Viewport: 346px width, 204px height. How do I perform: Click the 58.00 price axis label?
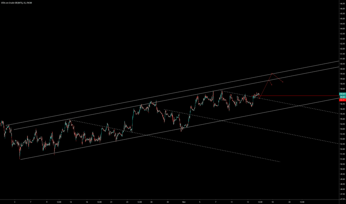click(x=343, y=89)
